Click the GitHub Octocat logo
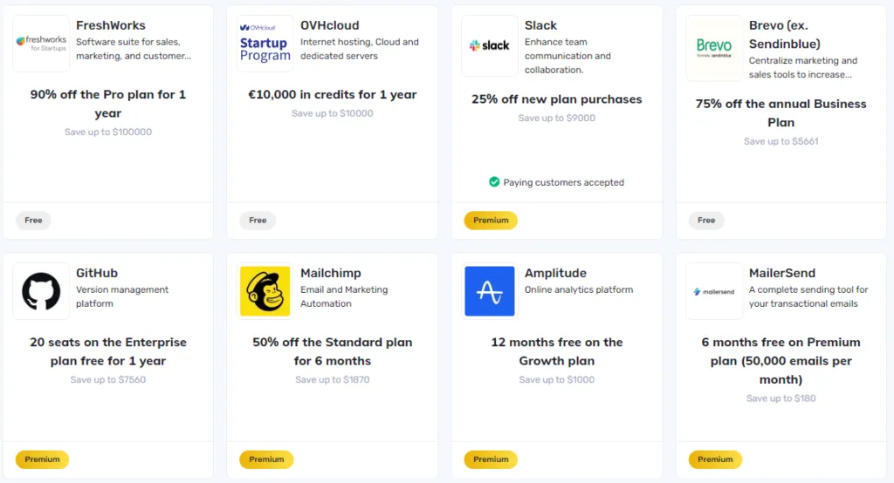The height and width of the screenshot is (483, 894). (x=41, y=291)
